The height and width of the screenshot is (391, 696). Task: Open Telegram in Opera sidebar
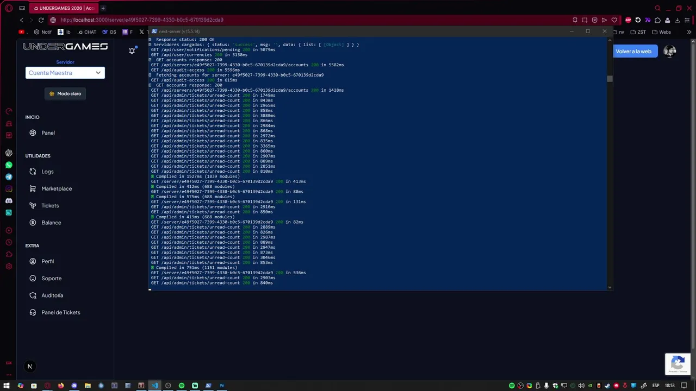(9, 177)
